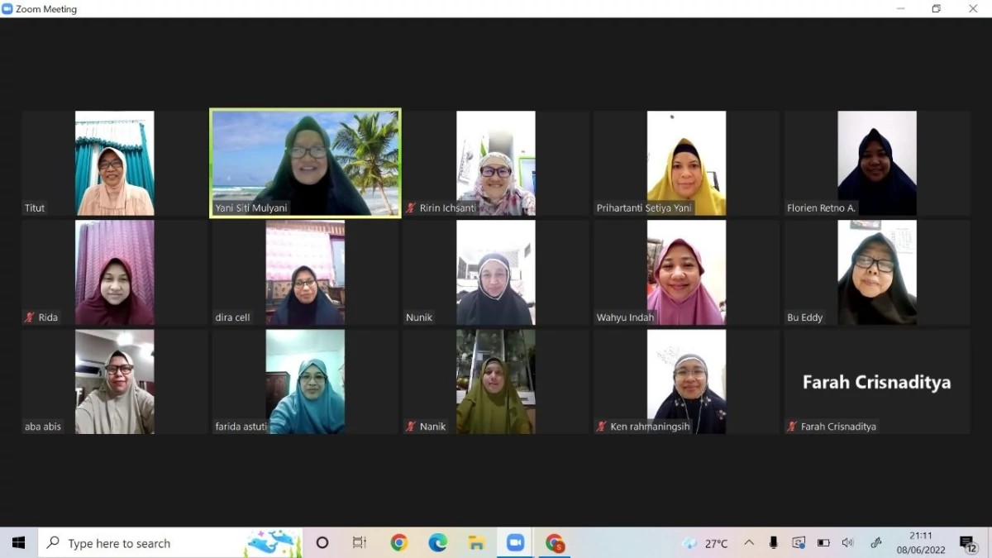Image resolution: width=992 pixels, height=558 pixels.
Task: Open File Explorer from the taskbar
Action: coord(476,543)
